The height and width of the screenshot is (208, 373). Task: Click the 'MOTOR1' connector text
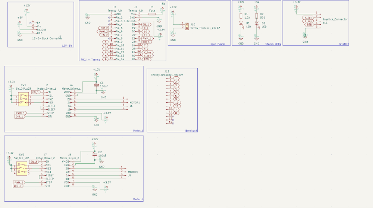pyautogui.click(x=135, y=103)
